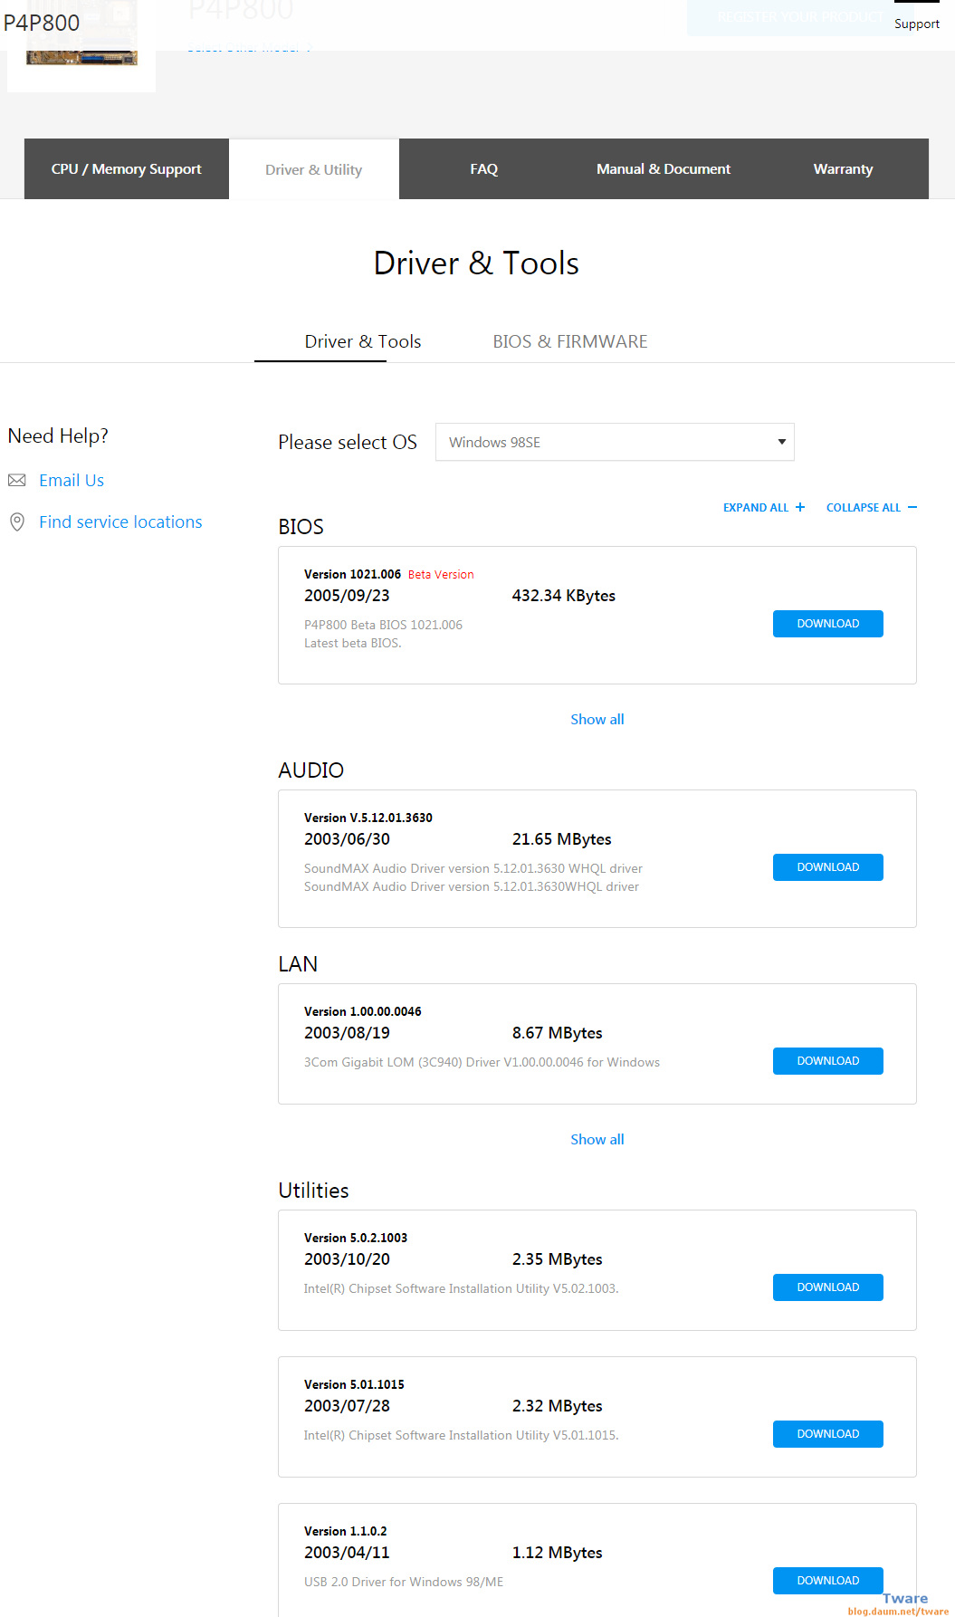The image size is (955, 1617).
Task: Download USB 2.0 Driver version 1.1.0.2
Action: coord(828,1581)
